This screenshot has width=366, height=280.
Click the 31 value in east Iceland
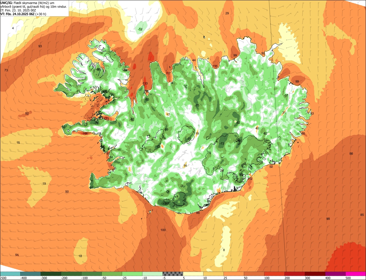coord(284,113)
